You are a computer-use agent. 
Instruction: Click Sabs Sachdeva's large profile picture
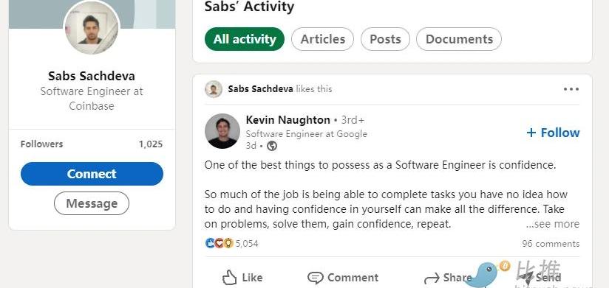pos(92,28)
